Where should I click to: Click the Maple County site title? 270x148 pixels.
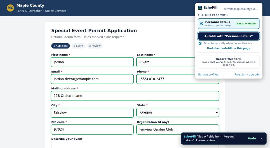click(x=30, y=6)
